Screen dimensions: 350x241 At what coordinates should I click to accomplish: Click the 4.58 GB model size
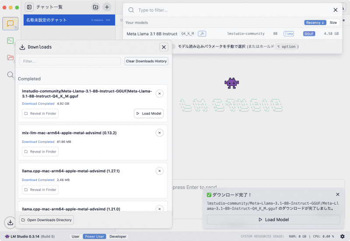331,34
